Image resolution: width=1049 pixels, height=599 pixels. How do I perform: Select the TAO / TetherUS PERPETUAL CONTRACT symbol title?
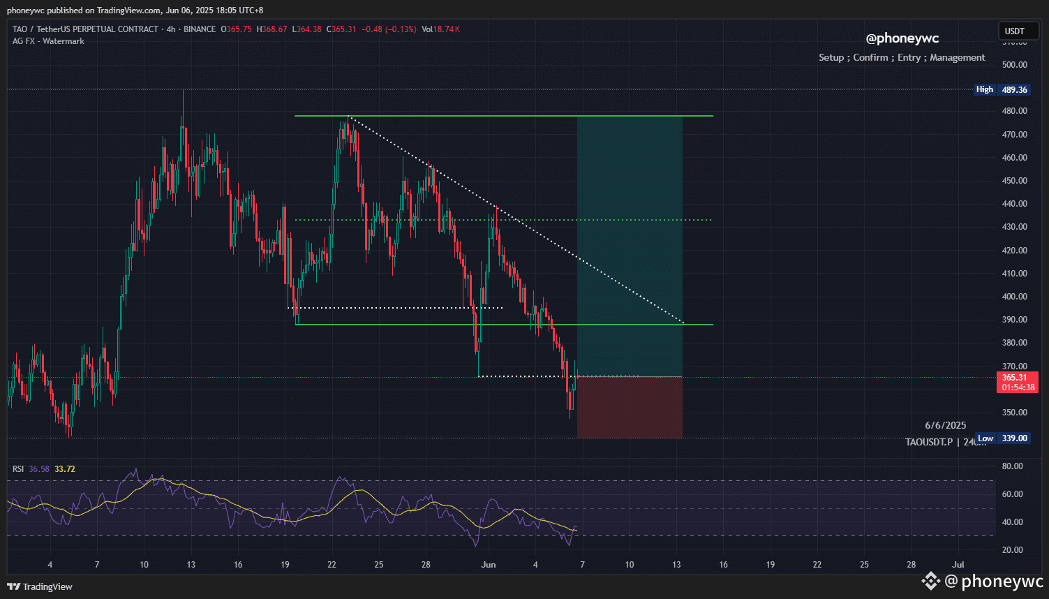pyautogui.click(x=85, y=29)
